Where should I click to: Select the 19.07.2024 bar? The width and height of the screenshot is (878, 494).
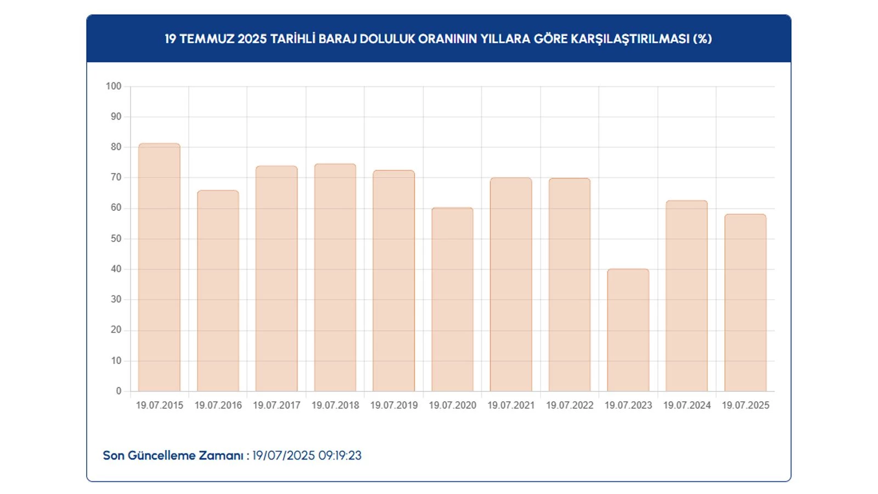(x=686, y=296)
